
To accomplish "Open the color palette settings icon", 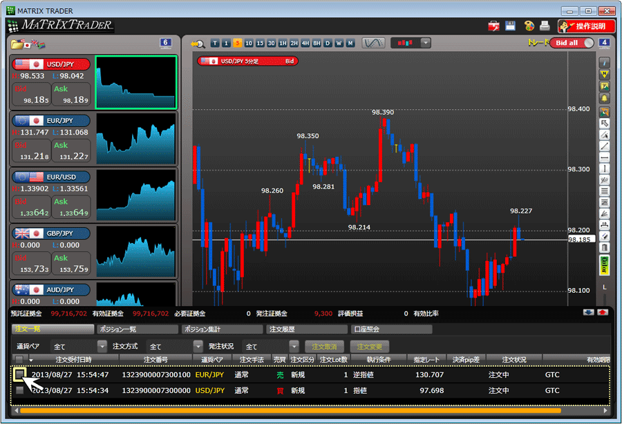I will pyautogui.click(x=529, y=26).
